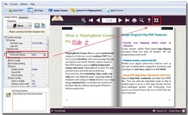This screenshot has height=115, width=188.
Task: Click the Import PDF toolbar button
Action: (15, 10)
